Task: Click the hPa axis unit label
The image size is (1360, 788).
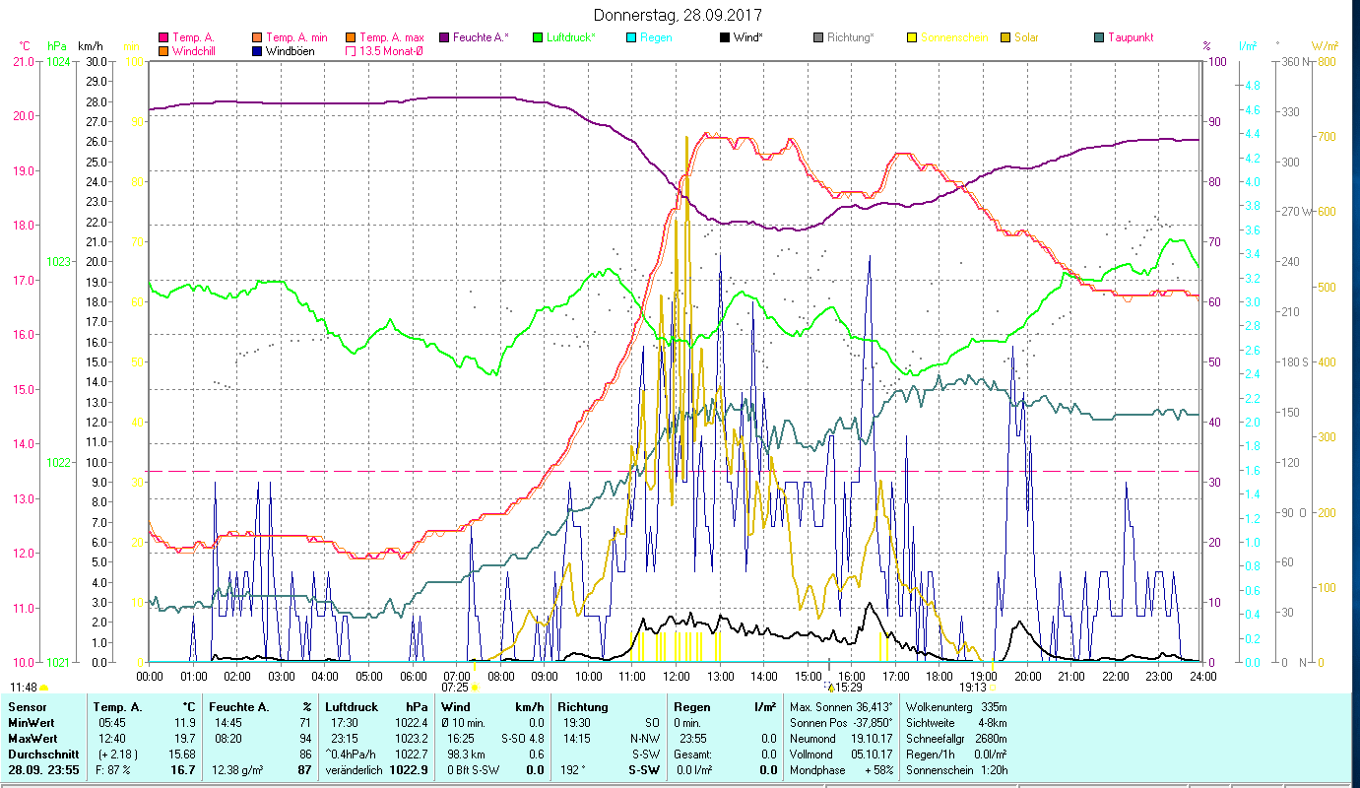Action: [x=55, y=46]
